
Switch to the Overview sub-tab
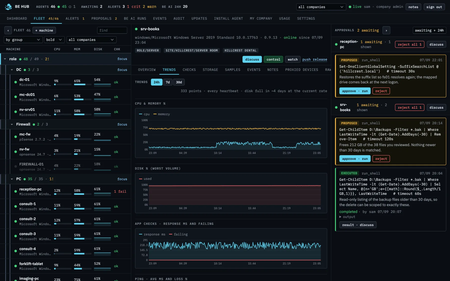(x=147, y=70)
